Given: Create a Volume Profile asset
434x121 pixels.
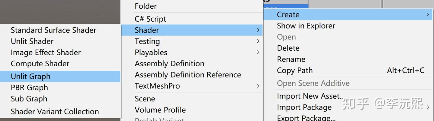Looking at the screenshot, I should point(160,110).
